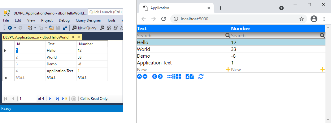The height and width of the screenshot is (123, 331).
Task: Close the Application browser tab
Action: 209,8
